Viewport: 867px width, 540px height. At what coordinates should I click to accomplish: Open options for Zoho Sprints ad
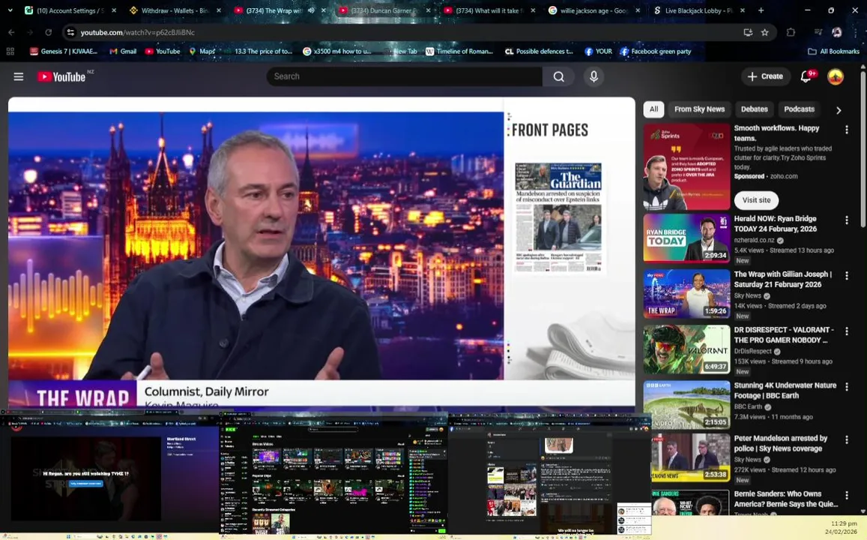(x=846, y=130)
